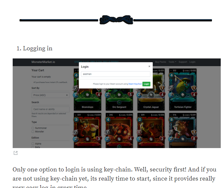
Task: Click the green Login button
Action: [146, 84]
